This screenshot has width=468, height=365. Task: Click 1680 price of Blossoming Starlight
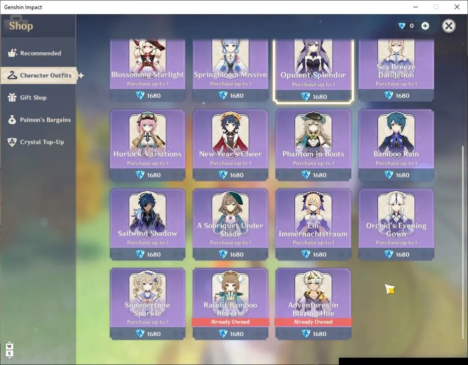pos(154,96)
